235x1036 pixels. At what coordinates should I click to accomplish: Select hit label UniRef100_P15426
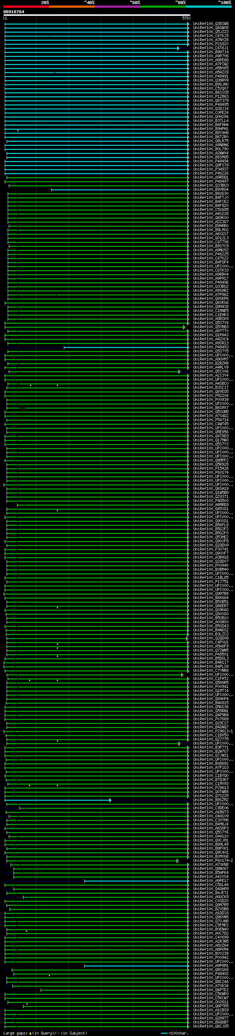211,469
